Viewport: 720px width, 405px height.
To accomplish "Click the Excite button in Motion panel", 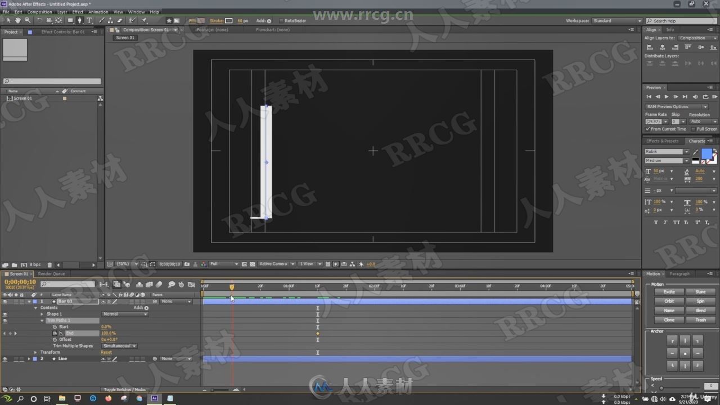I will point(669,292).
